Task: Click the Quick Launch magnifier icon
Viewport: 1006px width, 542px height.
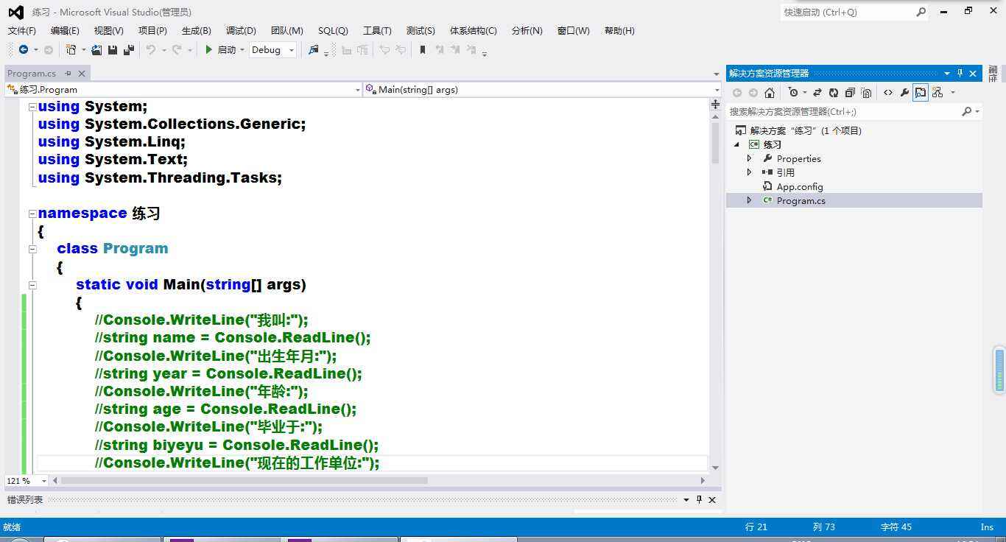Action: coord(921,12)
